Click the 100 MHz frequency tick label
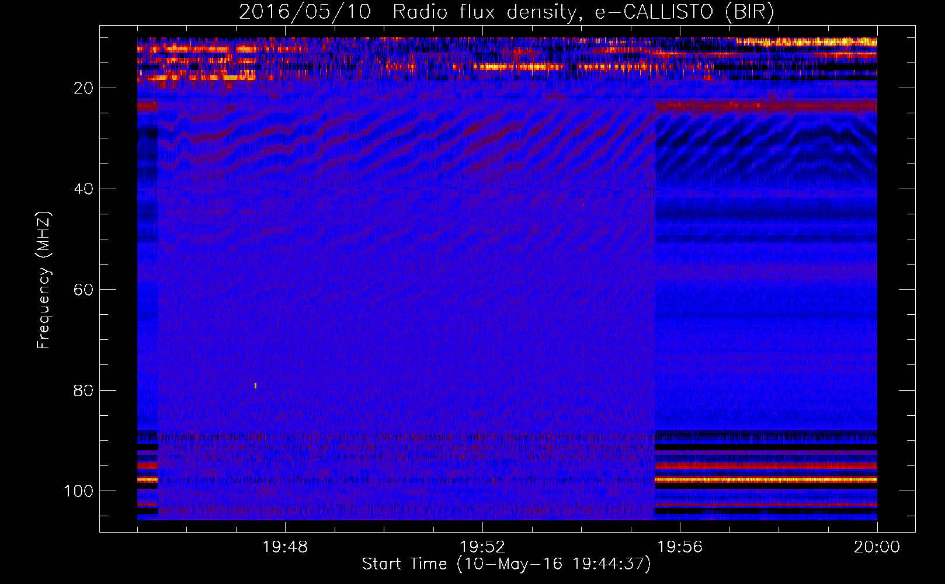Screen dimensions: 945x584 click(x=79, y=491)
